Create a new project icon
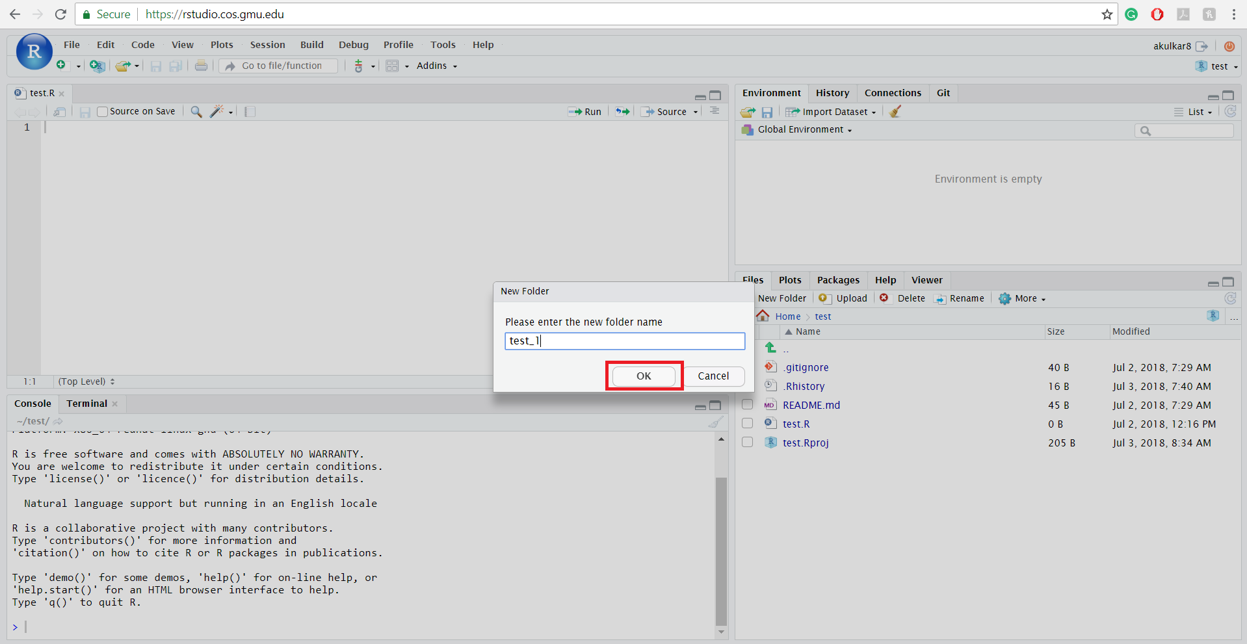The width and height of the screenshot is (1247, 644). (x=97, y=66)
